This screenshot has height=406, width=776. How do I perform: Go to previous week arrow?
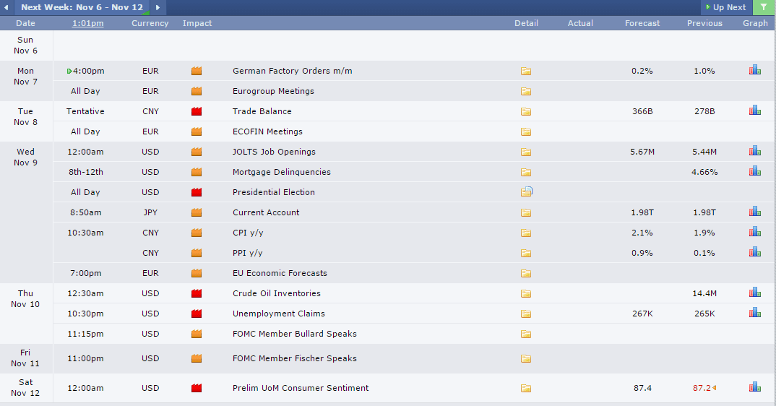pyautogui.click(x=6, y=7)
